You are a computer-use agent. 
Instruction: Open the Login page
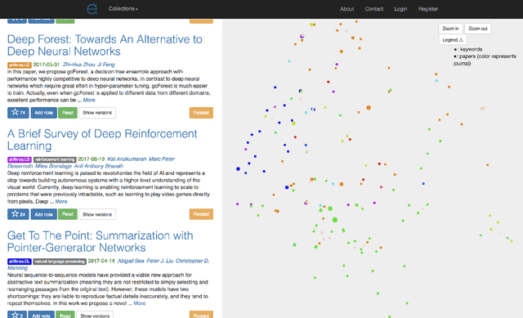click(400, 9)
